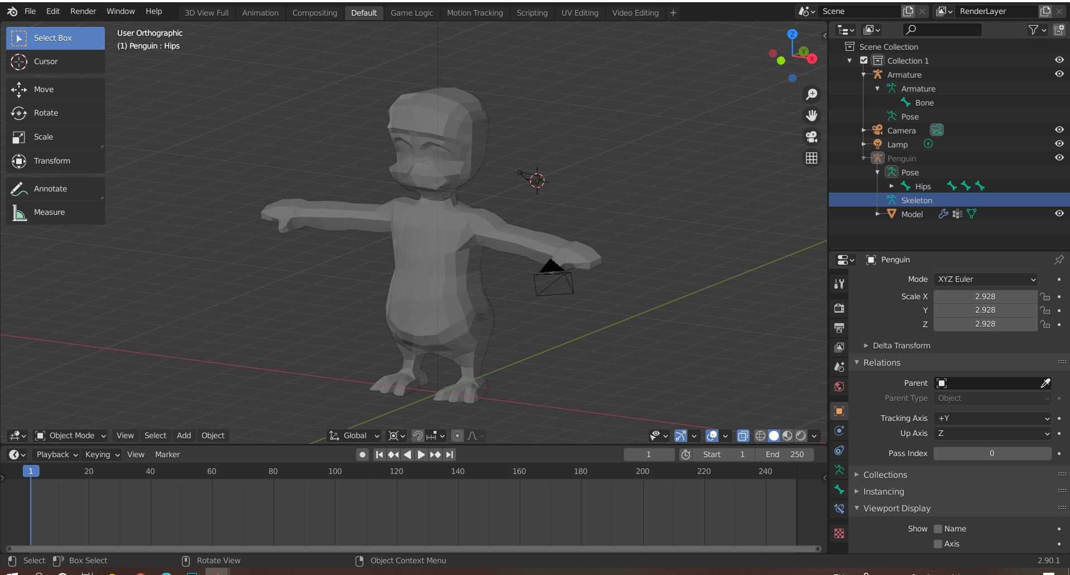
Task: Click the Pass Index slider field
Action: click(992, 453)
